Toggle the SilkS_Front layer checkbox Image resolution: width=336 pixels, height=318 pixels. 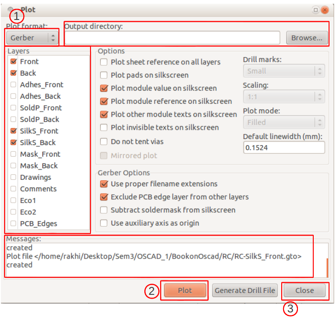(13, 131)
